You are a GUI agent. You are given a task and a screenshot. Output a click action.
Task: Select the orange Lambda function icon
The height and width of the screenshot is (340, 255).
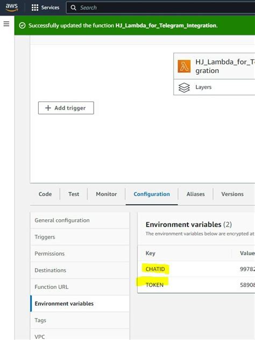(184, 66)
